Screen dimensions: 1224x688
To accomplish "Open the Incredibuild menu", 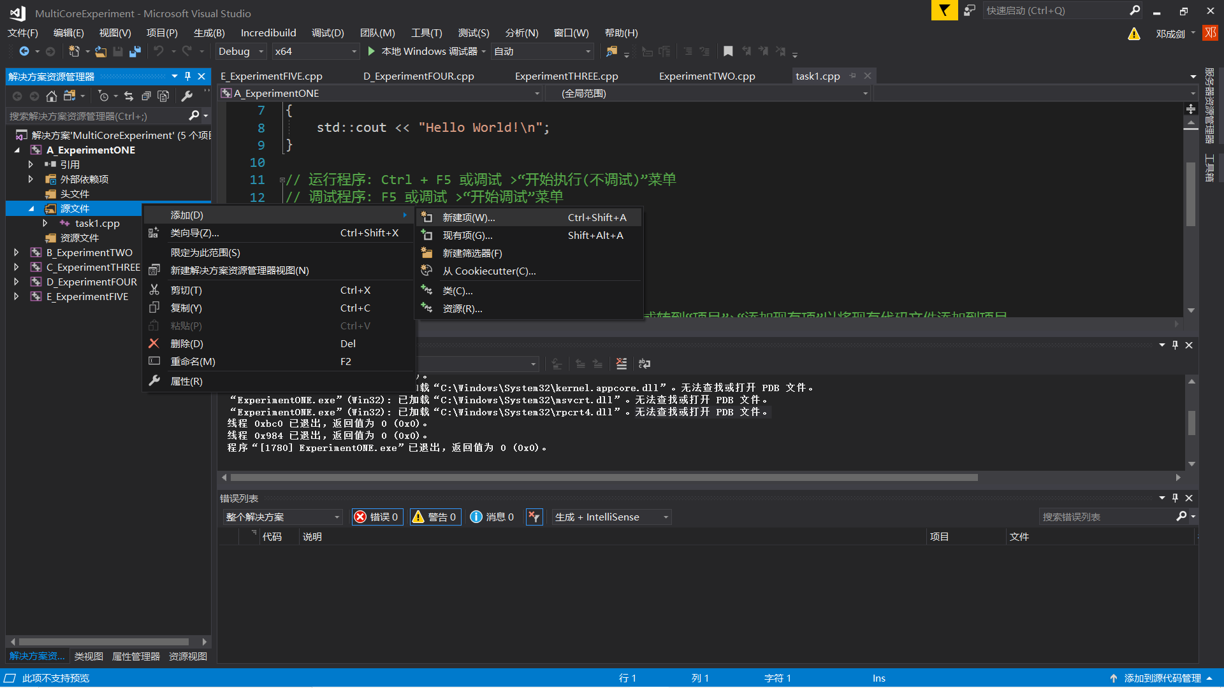I will click(x=268, y=33).
